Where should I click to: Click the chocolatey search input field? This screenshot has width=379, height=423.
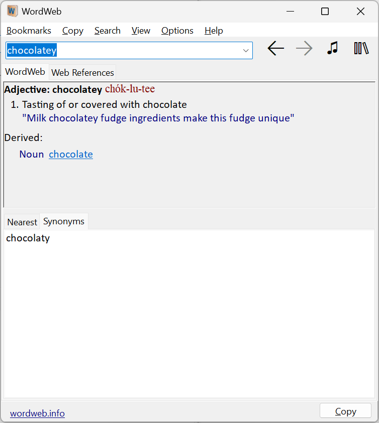(x=129, y=51)
